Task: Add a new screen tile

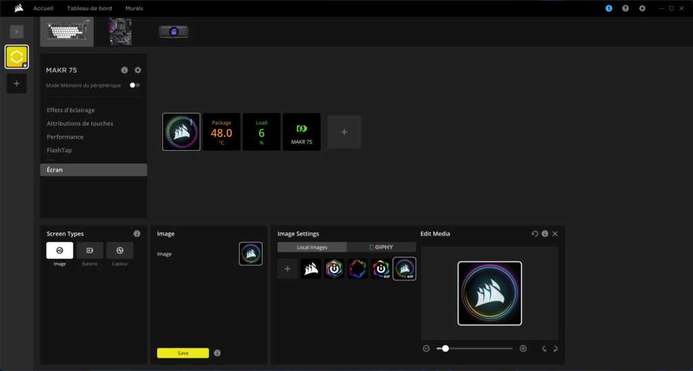Action: [x=344, y=132]
